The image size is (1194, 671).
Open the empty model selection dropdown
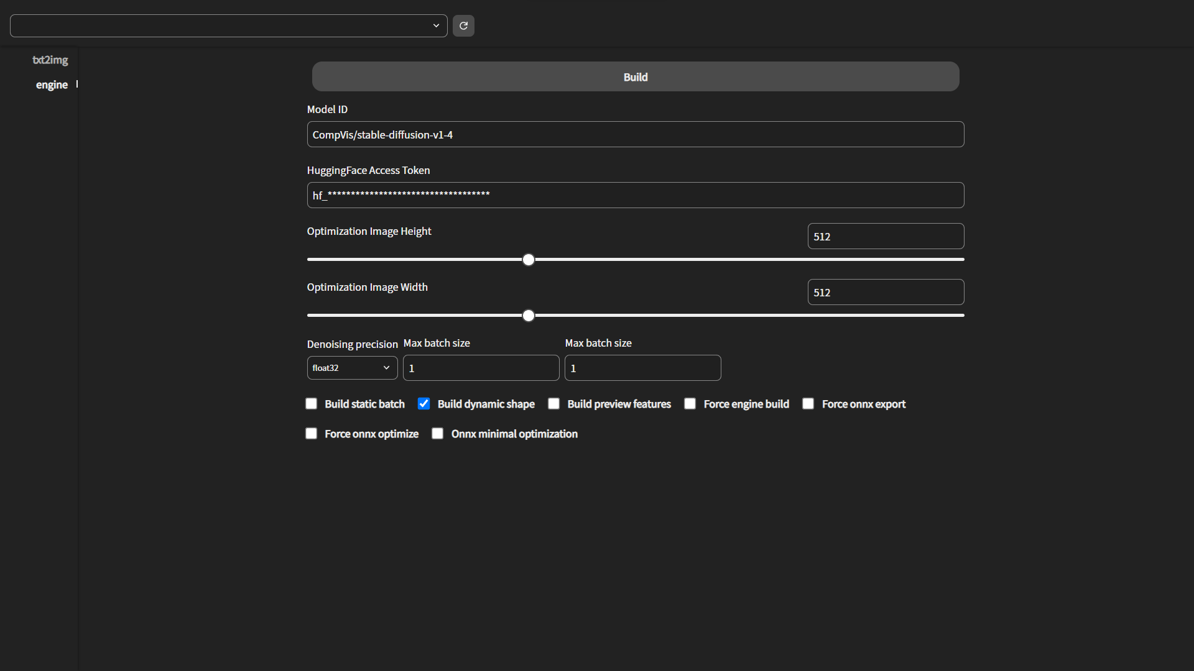point(228,25)
